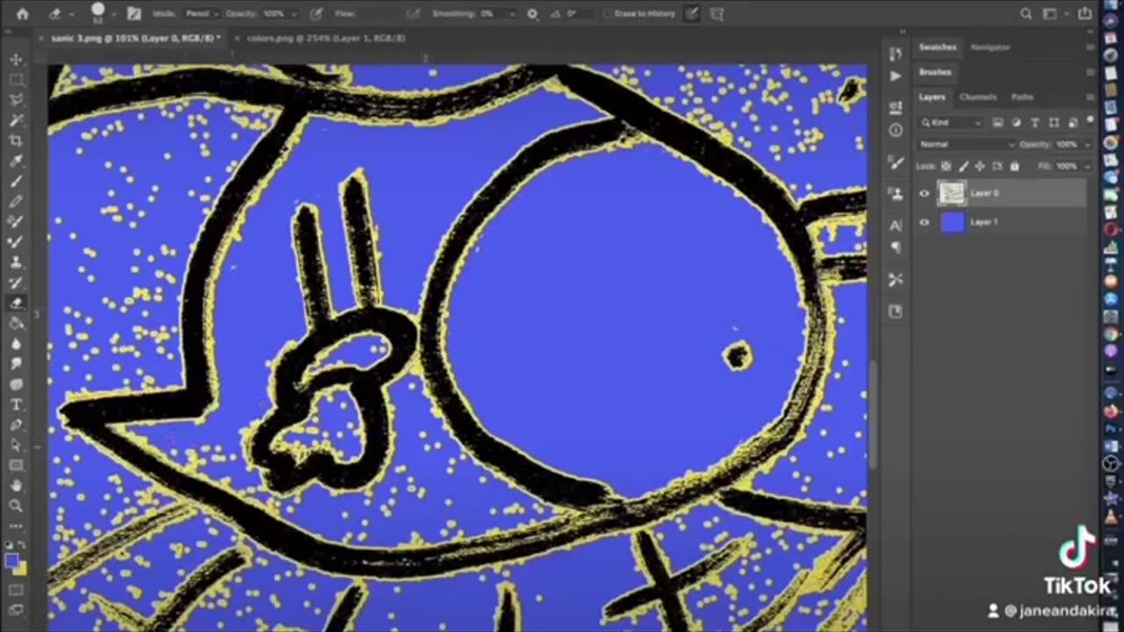
Task: Select the Eraser tool in left toolbar
Action: click(x=16, y=303)
